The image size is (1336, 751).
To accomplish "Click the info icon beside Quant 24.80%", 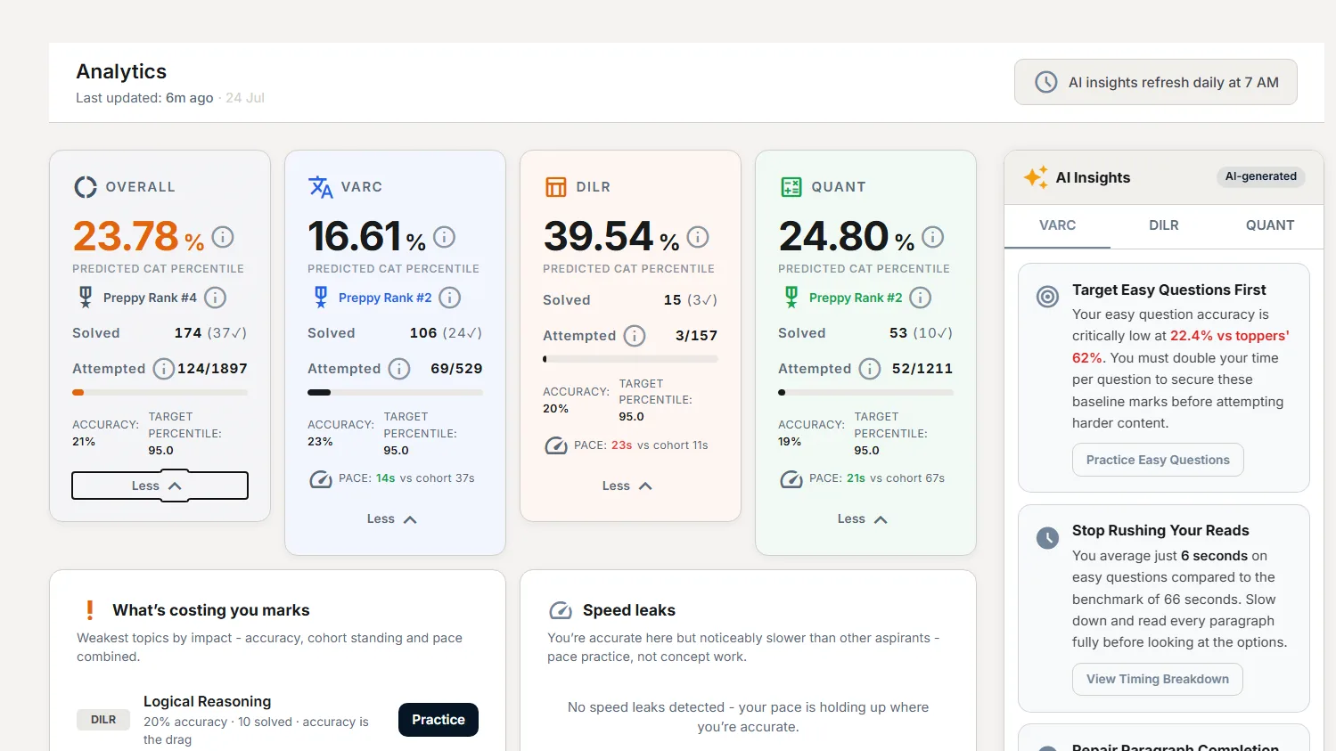I will (x=932, y=237).
